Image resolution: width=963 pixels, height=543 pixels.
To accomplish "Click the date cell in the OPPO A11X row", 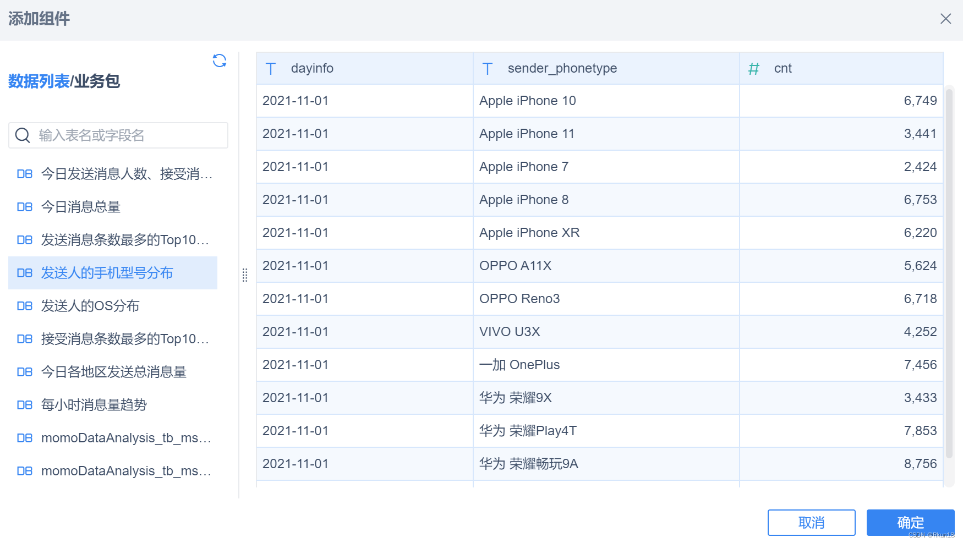I will tap(365, 266).
